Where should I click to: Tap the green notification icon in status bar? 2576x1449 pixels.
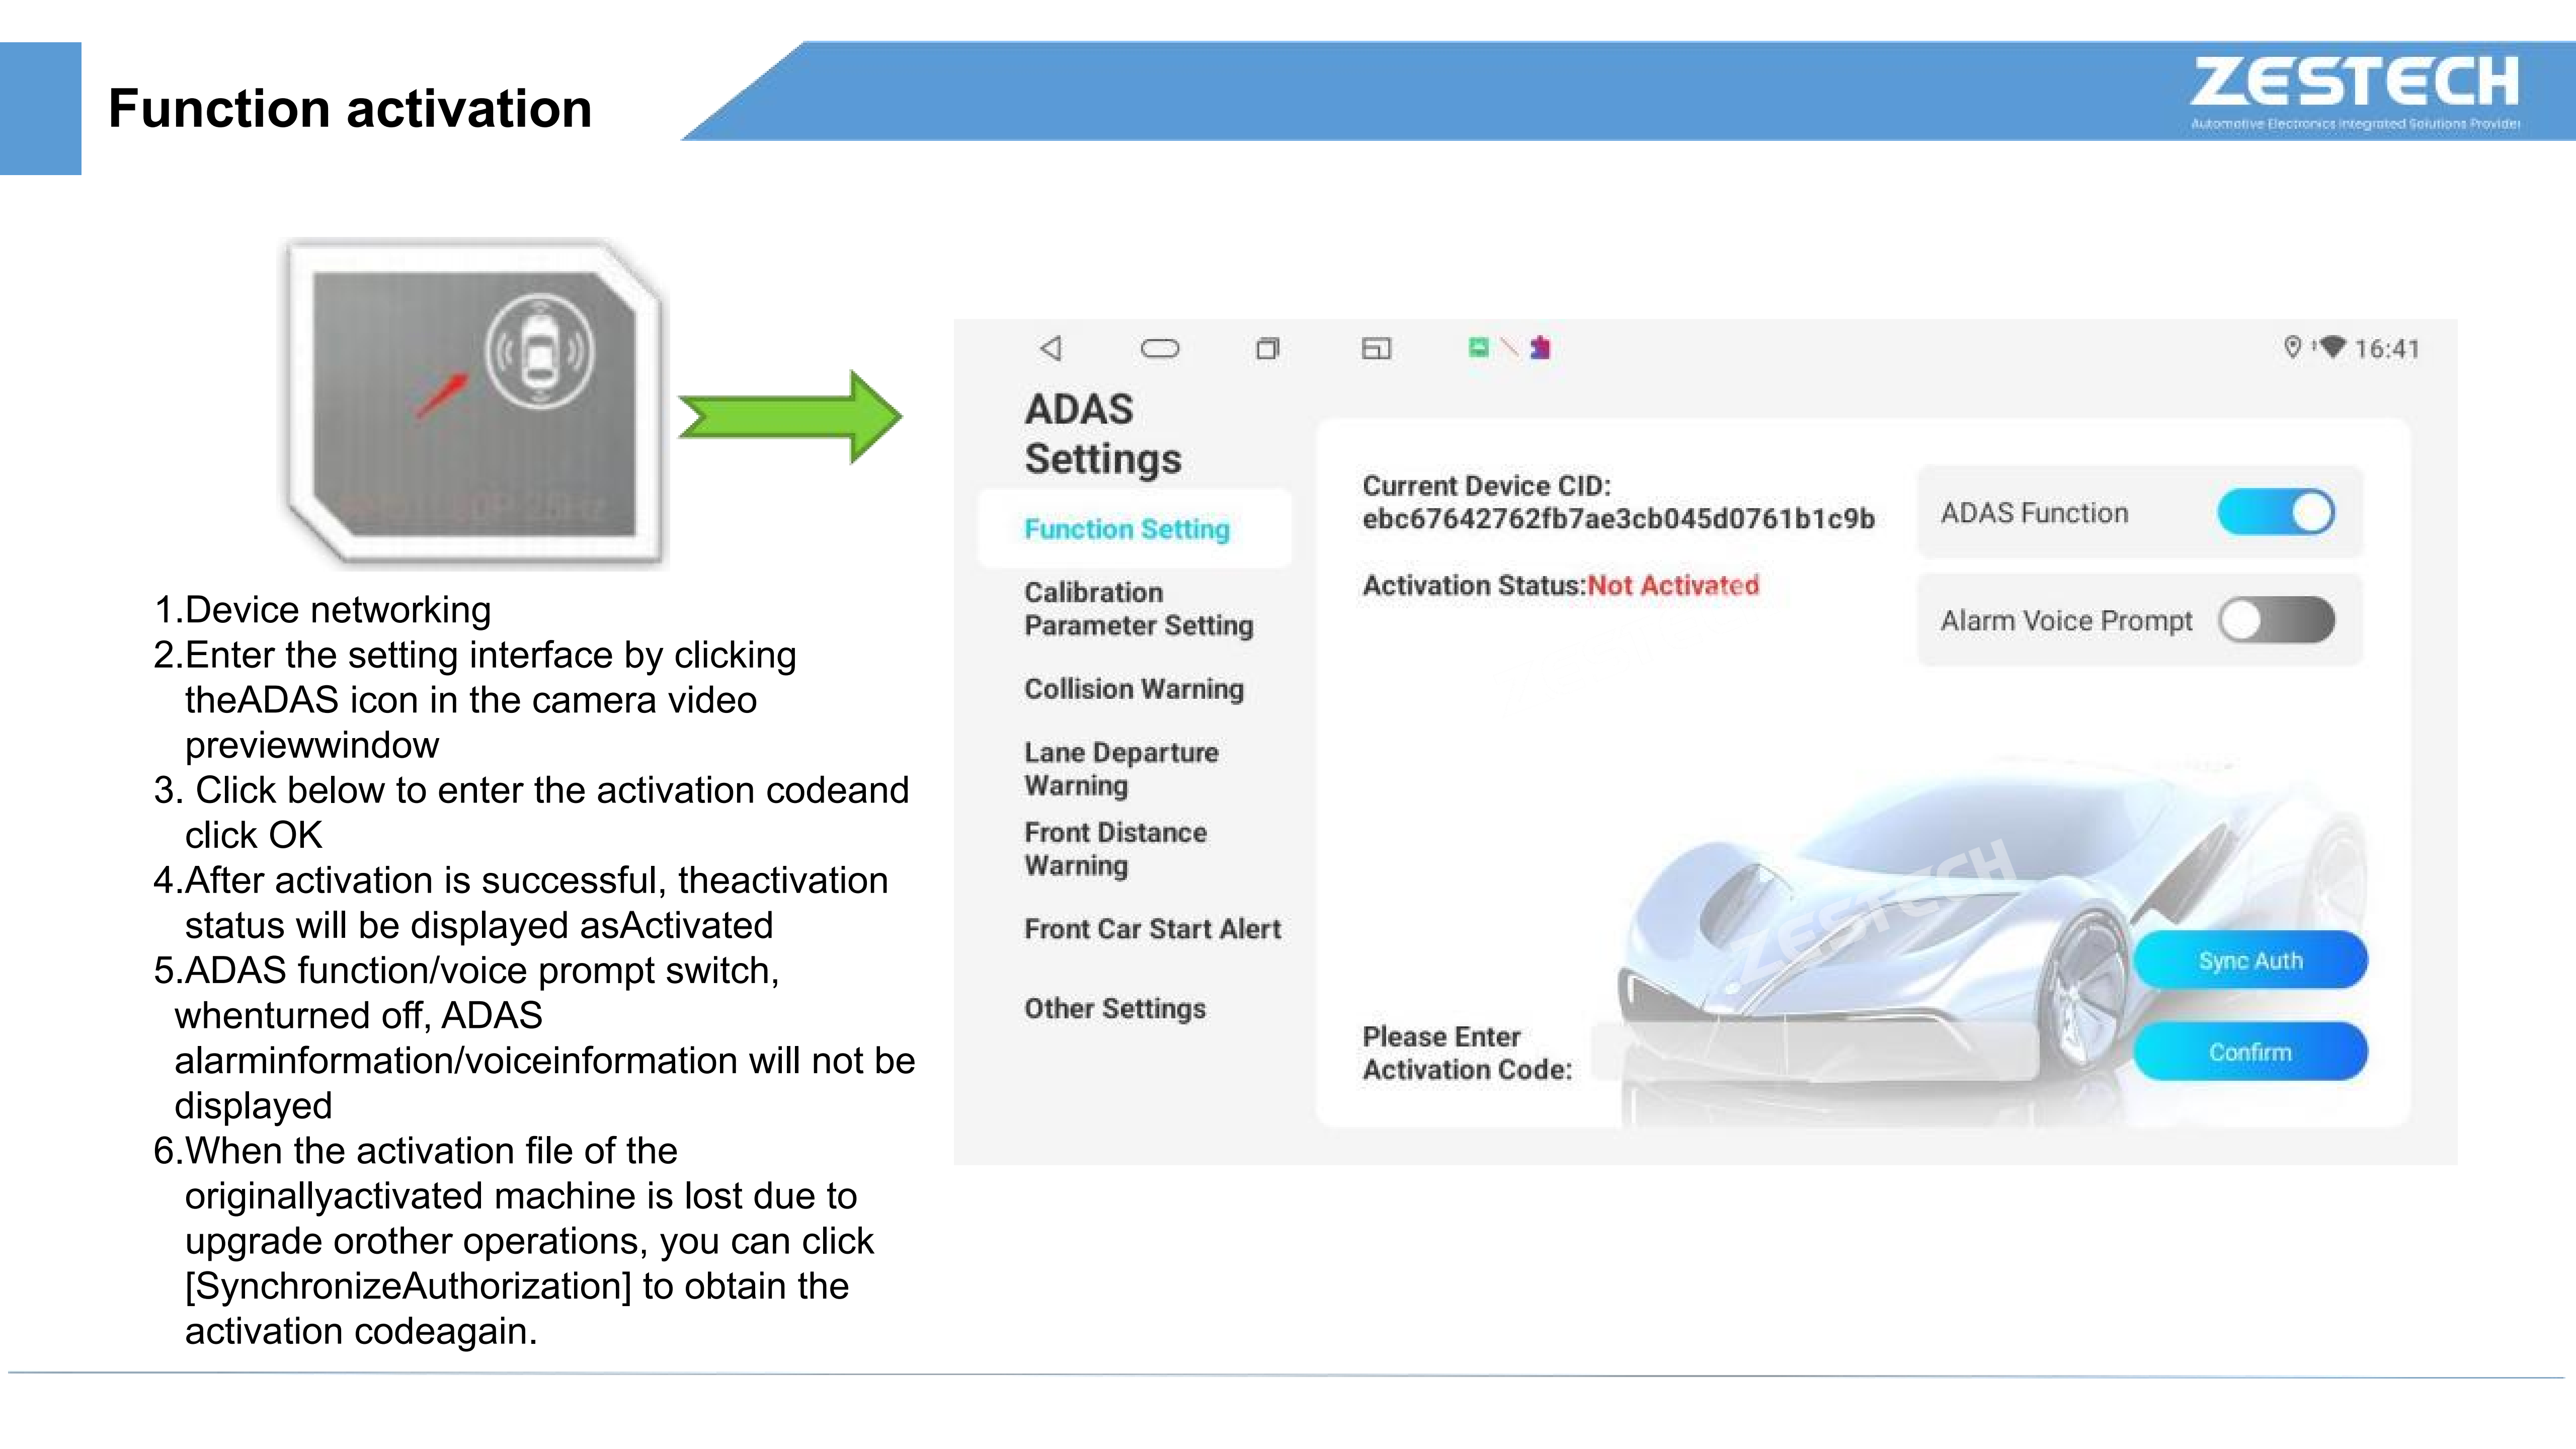1478,347
